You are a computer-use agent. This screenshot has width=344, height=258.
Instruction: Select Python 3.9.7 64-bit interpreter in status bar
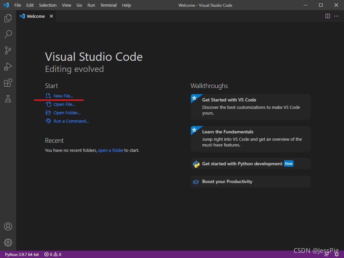coord(22,255)
